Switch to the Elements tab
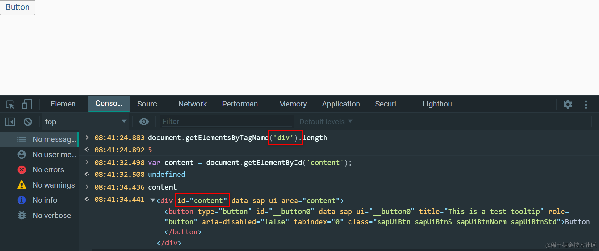This screenshot has width=599, height=251. (65, 104)
